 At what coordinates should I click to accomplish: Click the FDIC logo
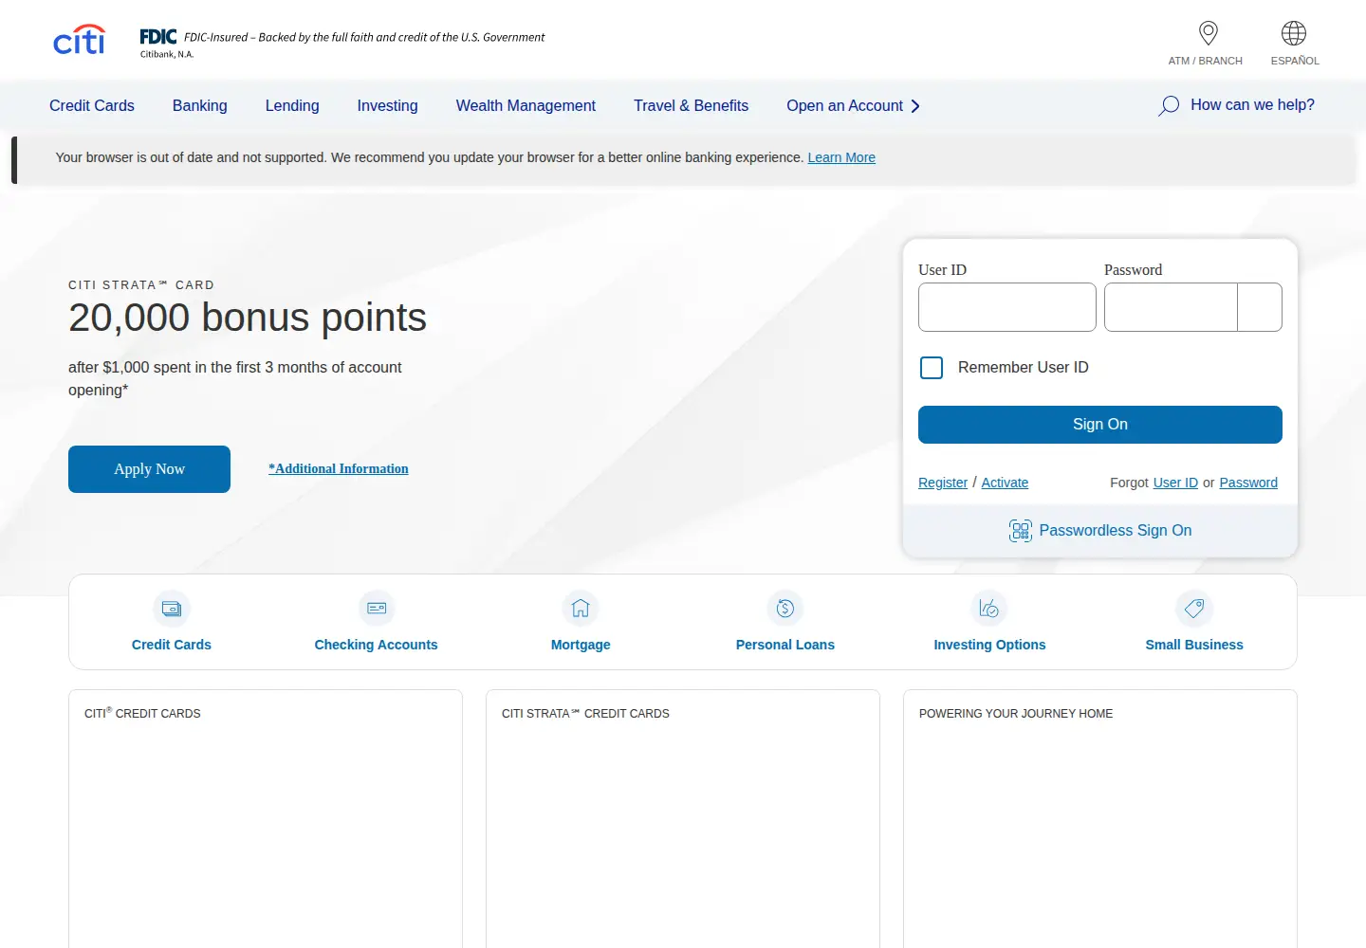click(158, 37)
